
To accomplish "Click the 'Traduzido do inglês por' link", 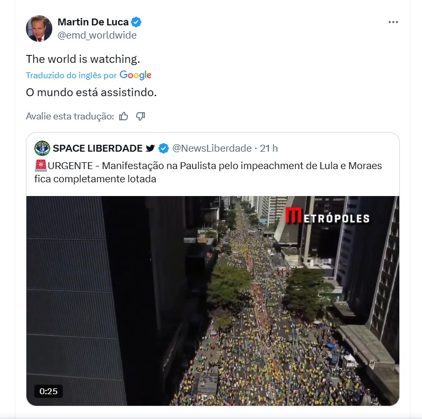I will (71, 75).
